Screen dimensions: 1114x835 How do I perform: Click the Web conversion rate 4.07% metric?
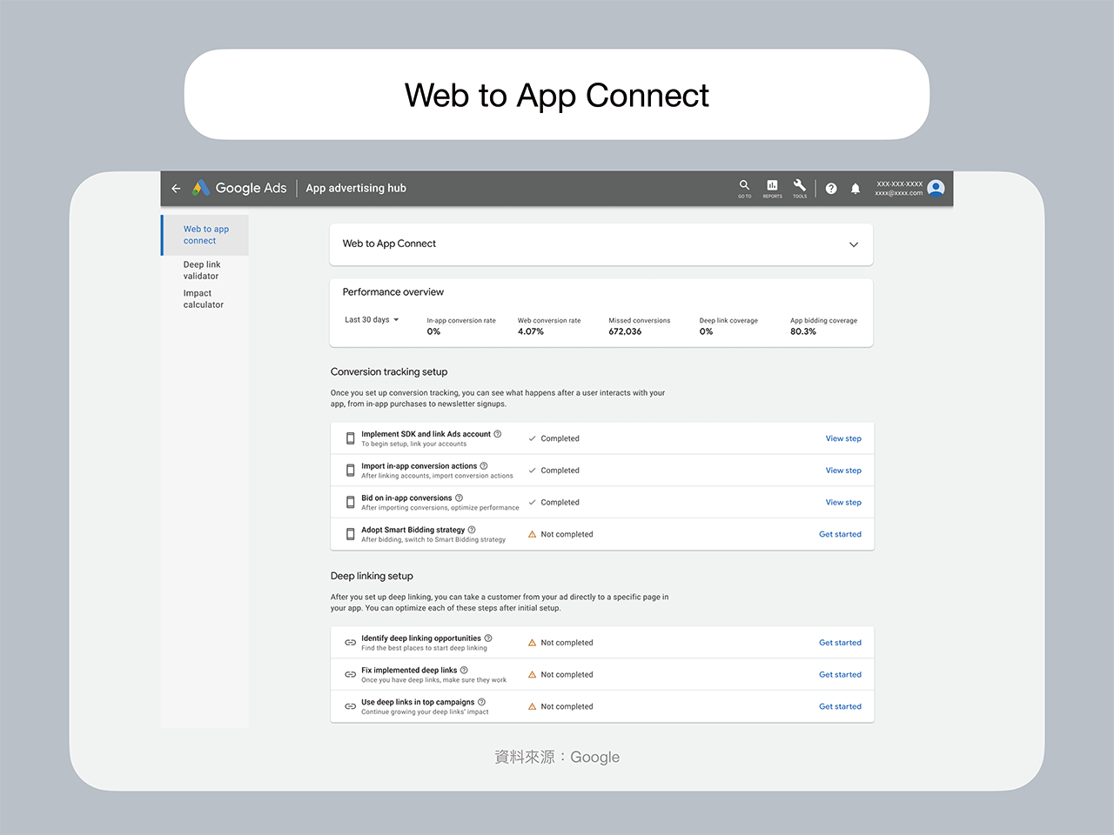tap(549, 326)
